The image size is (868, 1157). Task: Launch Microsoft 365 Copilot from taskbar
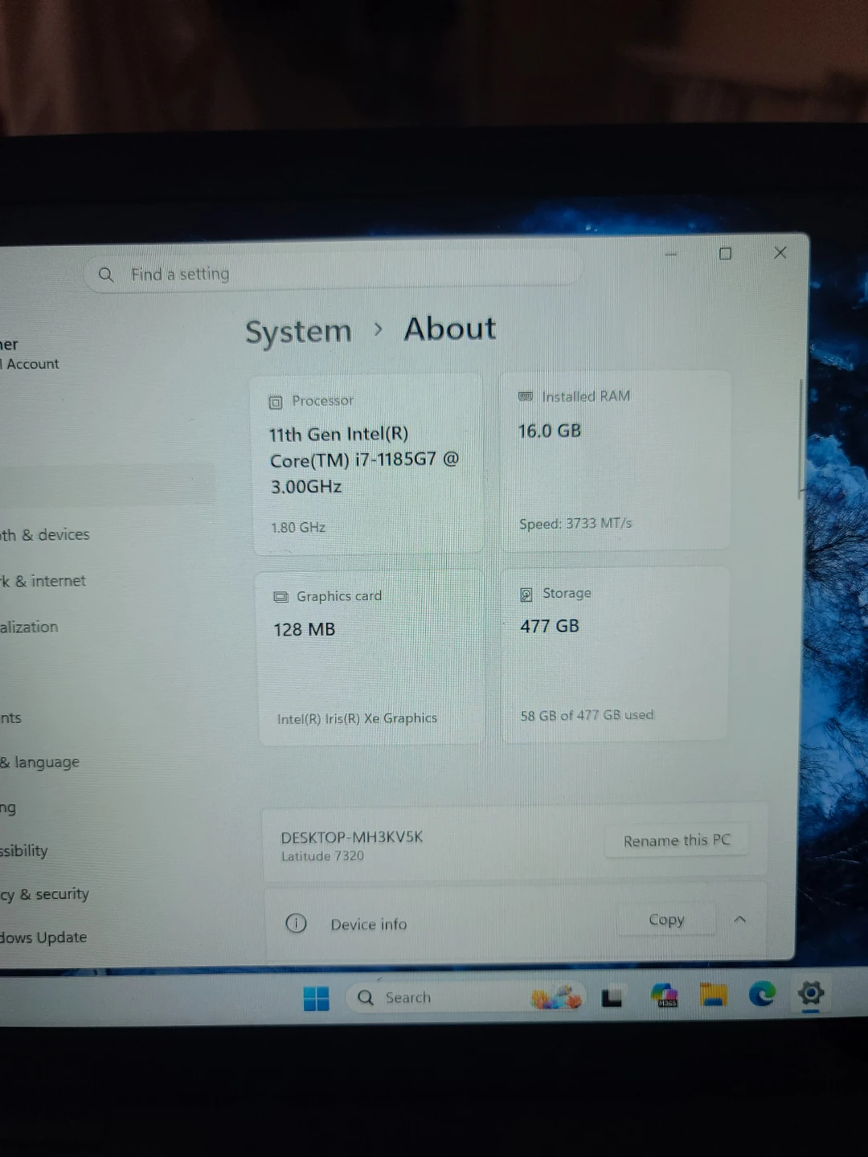click(x=665, y=996)
